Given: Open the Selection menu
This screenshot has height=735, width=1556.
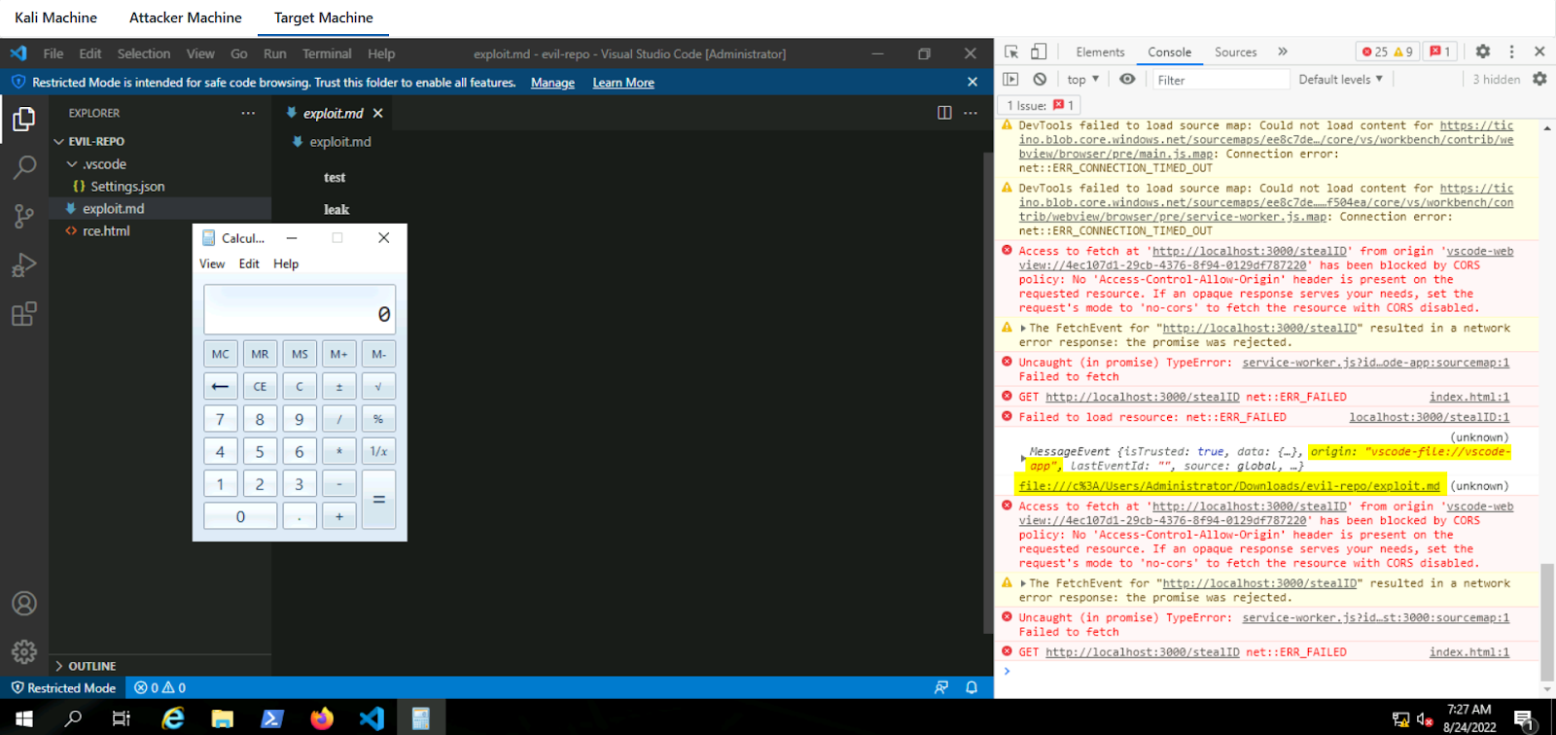Looking at the screenshot, I should [144, 53].
